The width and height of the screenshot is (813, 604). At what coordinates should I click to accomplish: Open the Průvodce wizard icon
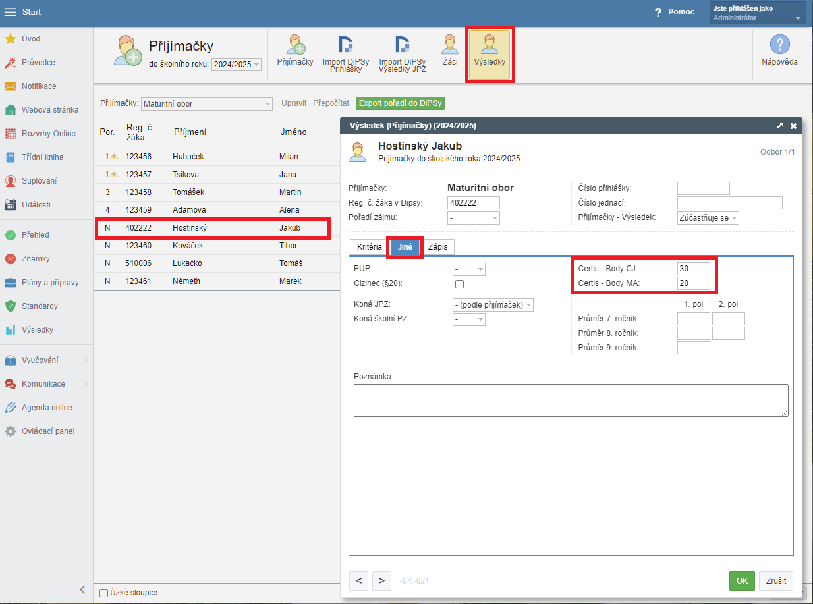[x=11, y=63]
